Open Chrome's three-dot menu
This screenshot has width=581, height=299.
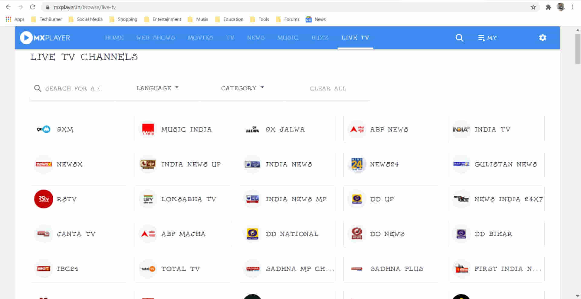point(573,7)
